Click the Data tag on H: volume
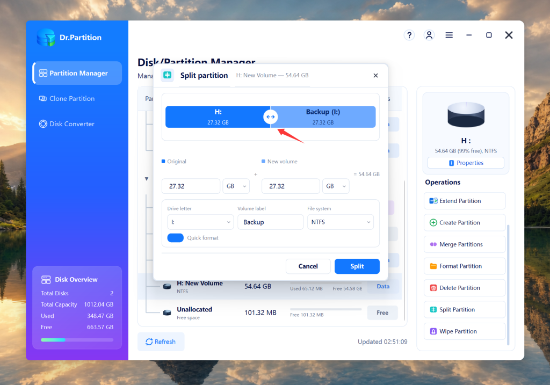 coord(382,287)
